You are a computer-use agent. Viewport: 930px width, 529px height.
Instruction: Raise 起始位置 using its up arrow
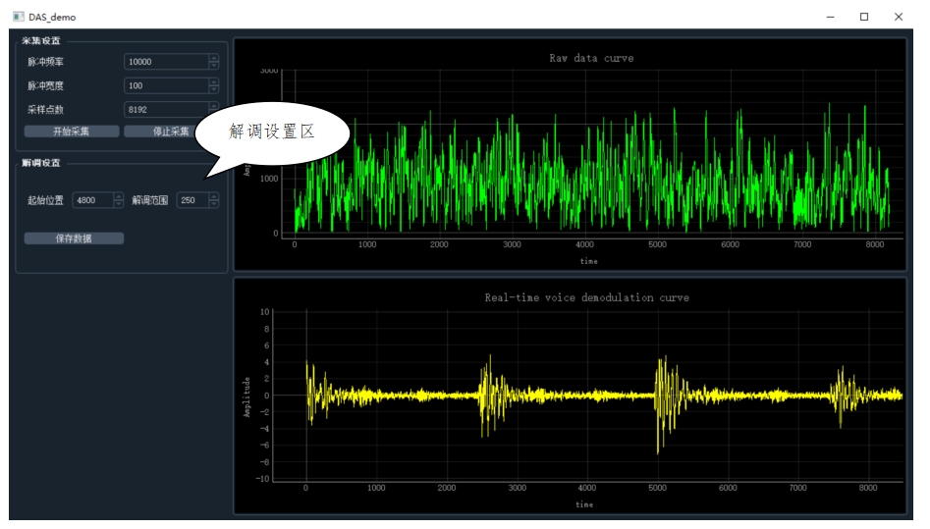(119, 196)
